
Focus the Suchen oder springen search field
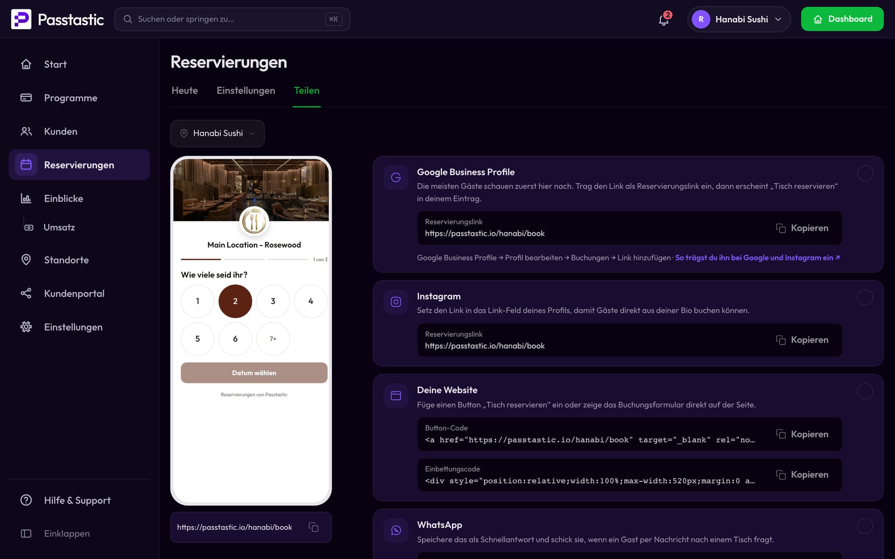(x=232, y=19)
